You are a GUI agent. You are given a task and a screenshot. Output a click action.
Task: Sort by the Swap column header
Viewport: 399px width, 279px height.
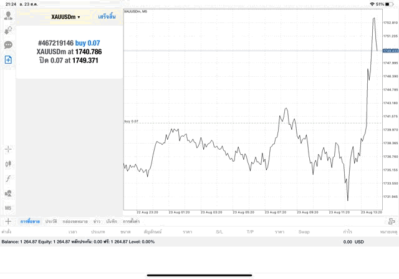coord(304,232)
